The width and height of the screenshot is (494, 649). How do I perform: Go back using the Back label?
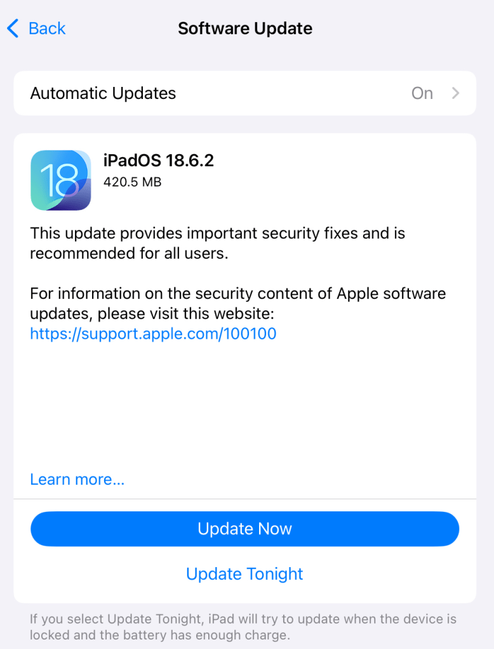tap(47, 29)
